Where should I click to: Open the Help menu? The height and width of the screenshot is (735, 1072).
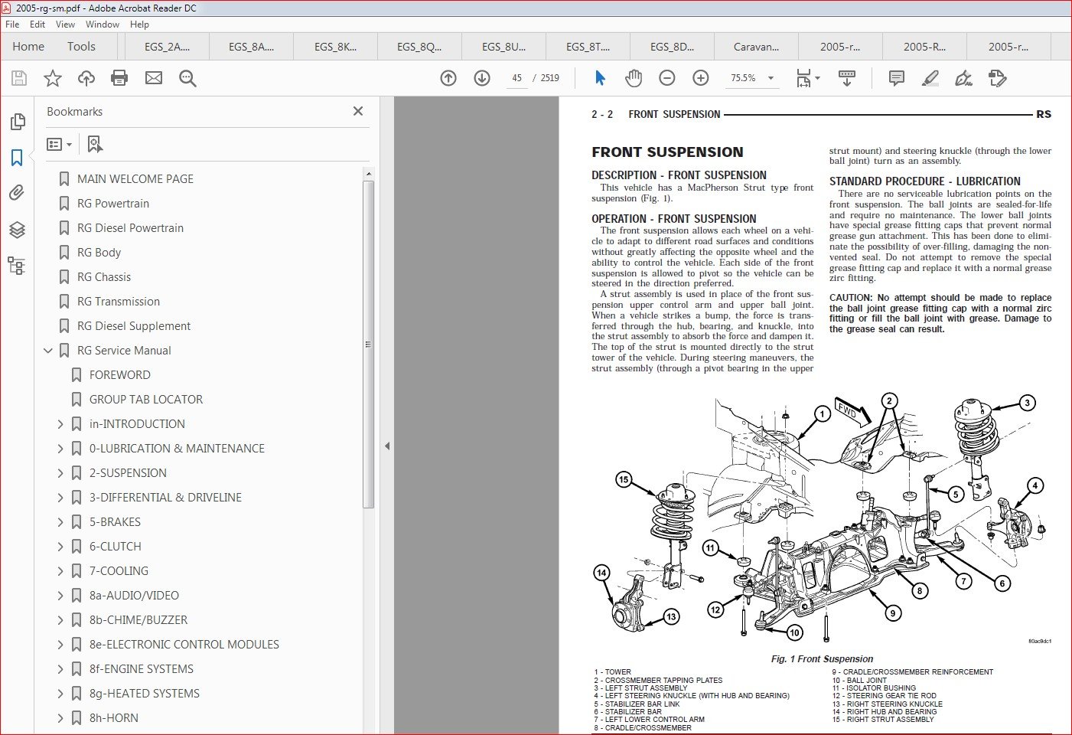tap(139, 24)
